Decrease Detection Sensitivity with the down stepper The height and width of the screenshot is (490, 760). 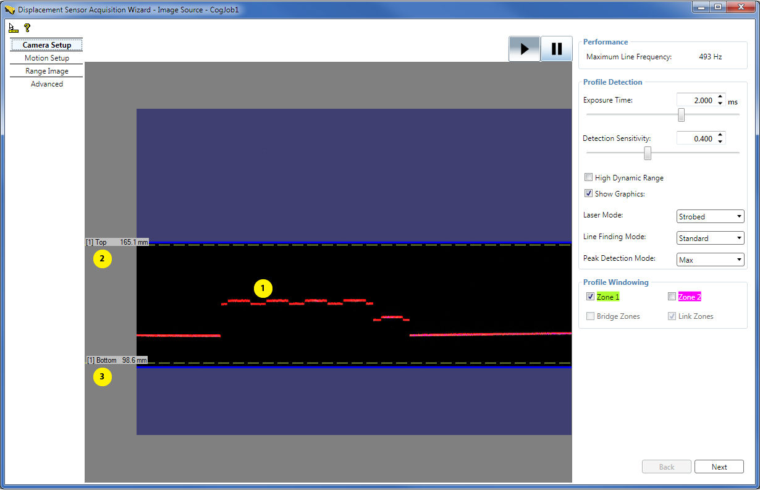coord(720,141)
